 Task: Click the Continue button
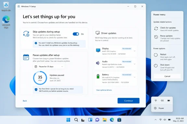[129, 101]
